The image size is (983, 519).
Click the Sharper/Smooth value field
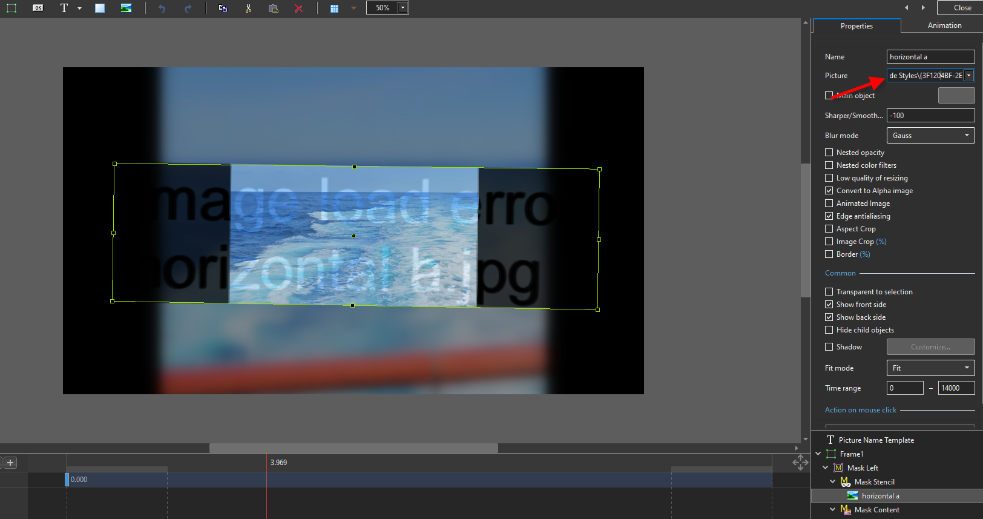tap(930, 116)
